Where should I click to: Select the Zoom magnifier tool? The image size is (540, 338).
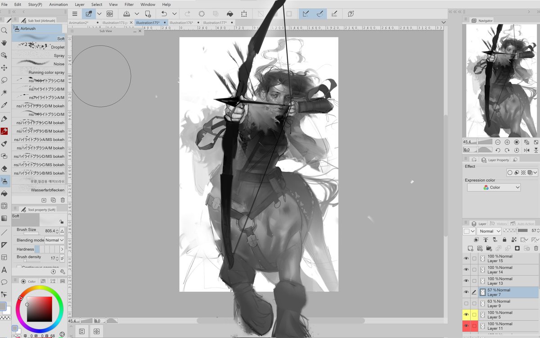4,31
